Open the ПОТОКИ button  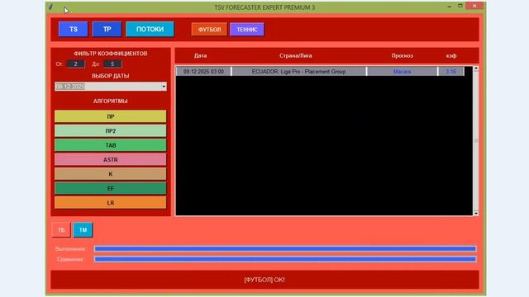150,30
